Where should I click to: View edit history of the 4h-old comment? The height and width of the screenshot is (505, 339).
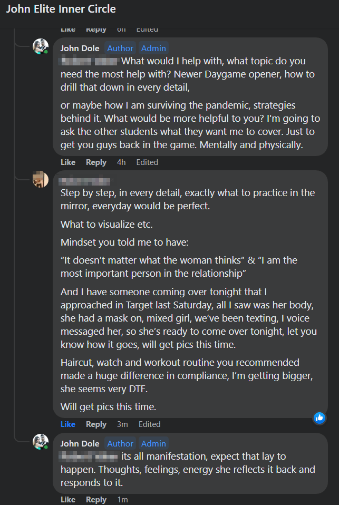pos(147,162)
